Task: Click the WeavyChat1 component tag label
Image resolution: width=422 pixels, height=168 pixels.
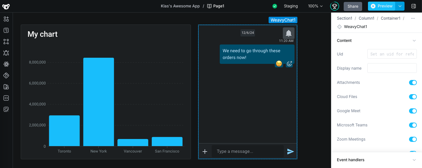Action: (283, 20)
